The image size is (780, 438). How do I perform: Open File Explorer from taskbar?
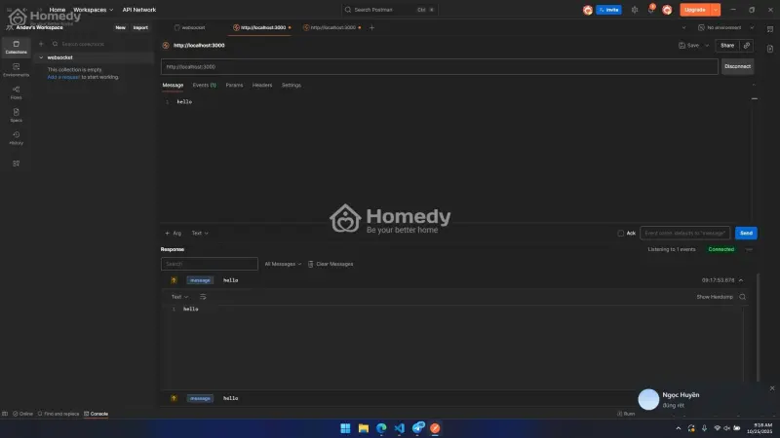363,428
